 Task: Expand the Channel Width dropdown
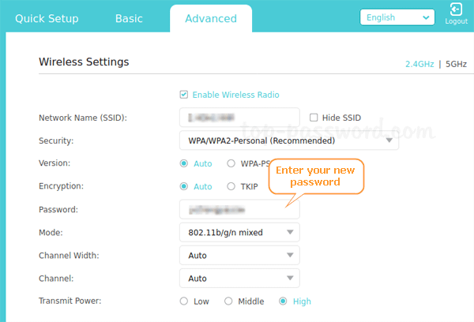point(239,255)
